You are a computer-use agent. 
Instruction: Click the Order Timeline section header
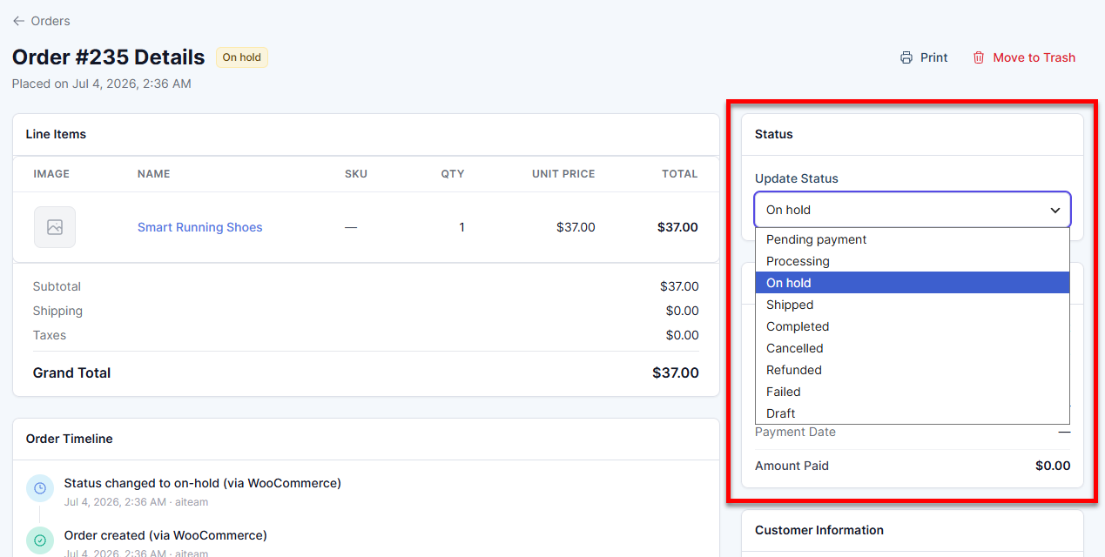[70, 439]
